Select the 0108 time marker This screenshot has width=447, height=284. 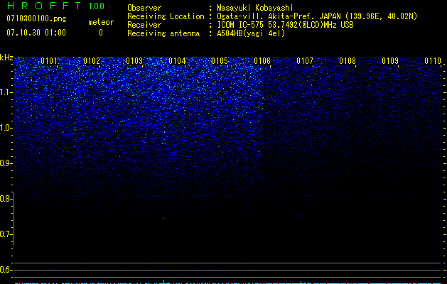(348, 61)
